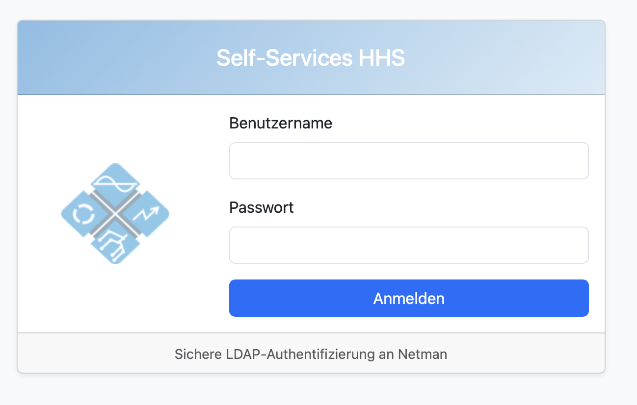Click the circuit branches tile in logo
The height and width of the screenshot is (405, 637).
(x=116, y=245)
